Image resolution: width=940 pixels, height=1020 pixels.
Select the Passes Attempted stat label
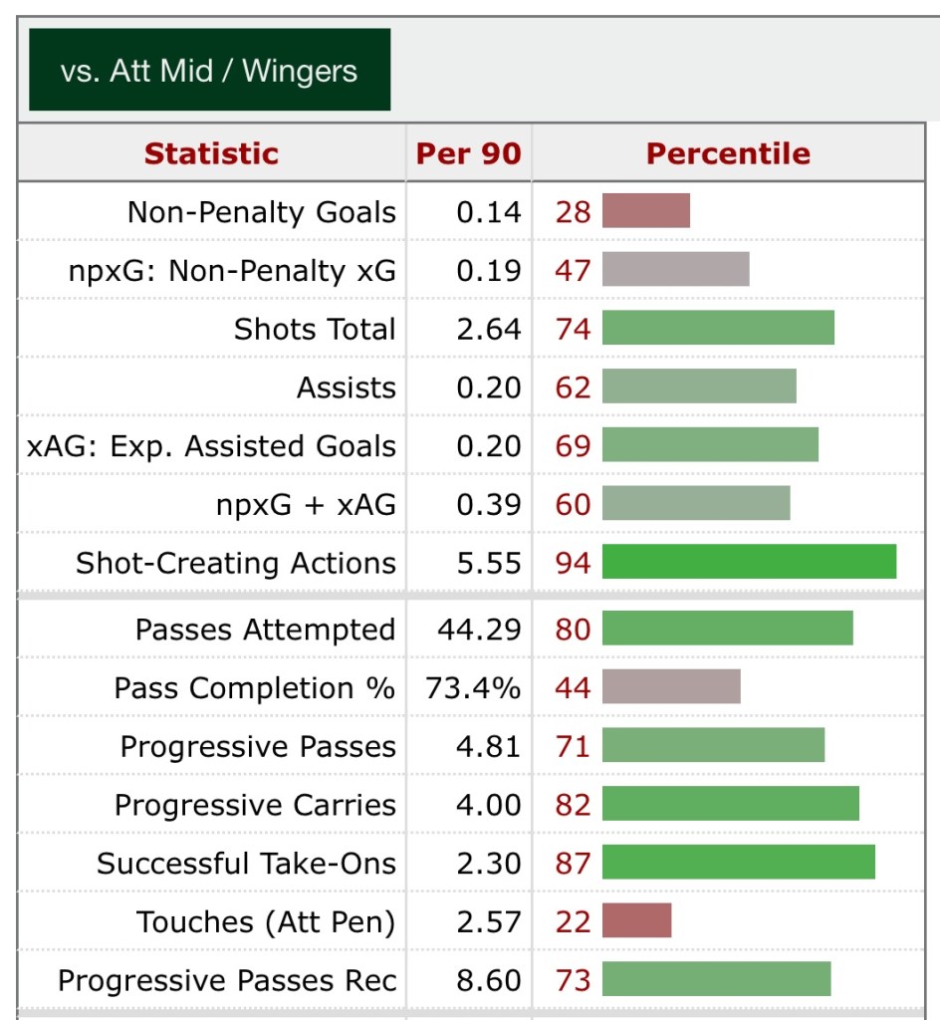pos(265,630)
